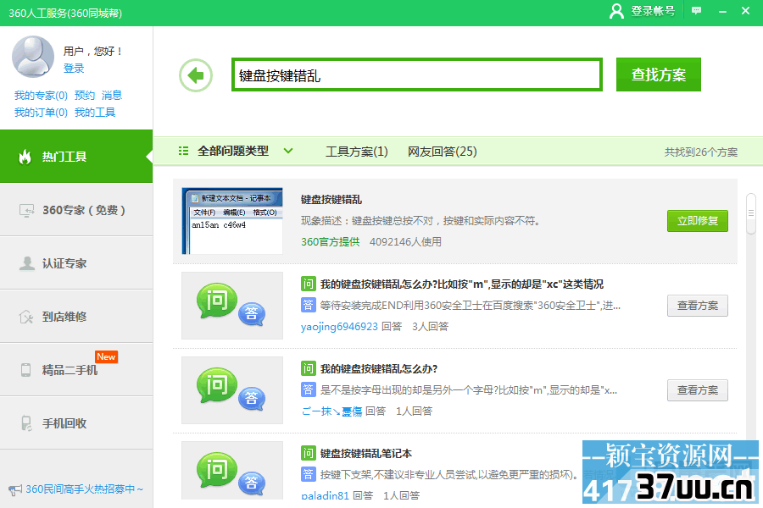Open 认证专家 section
The height and width of the screenshot is (508, 763).
76,263
